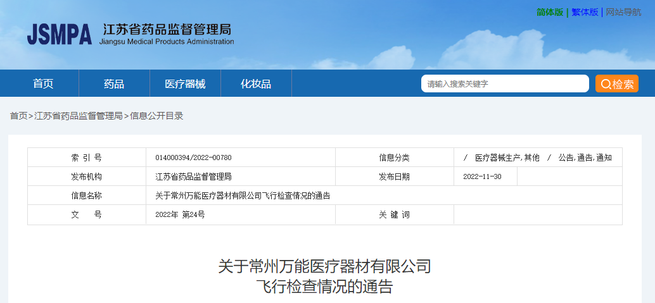
Task: Open 网站导航 site navigation
Action: coord(624,12)
